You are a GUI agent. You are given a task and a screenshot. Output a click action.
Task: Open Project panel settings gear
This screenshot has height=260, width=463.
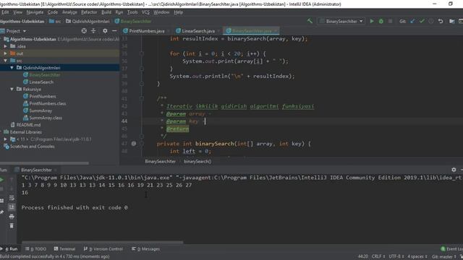pos(105,31)
